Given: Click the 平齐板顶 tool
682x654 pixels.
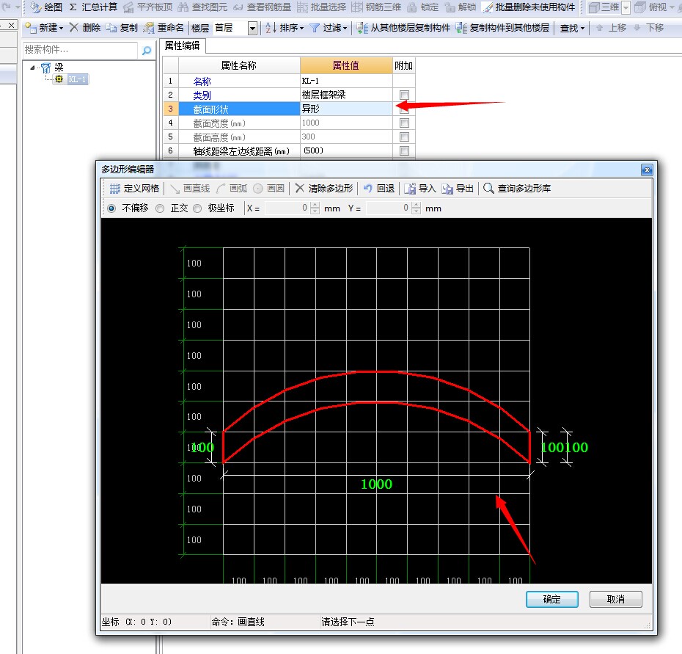Looking at the screenshot, I should pos(148,7).
